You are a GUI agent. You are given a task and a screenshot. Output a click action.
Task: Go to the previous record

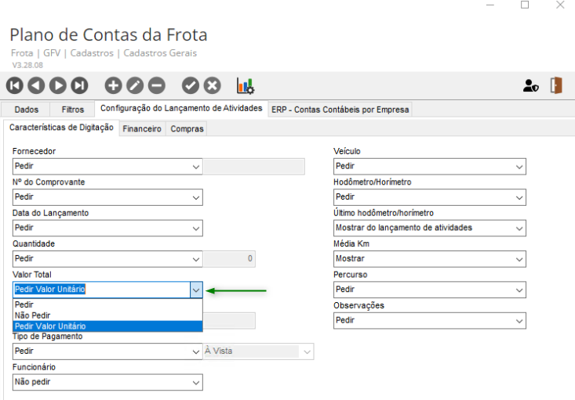37,85
